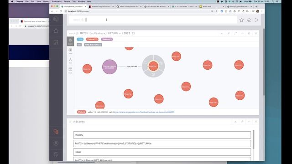This screenshot has width=292, height=164.
Task: Reload the localhost:7474 page
Action: click(x=61, y=11)
